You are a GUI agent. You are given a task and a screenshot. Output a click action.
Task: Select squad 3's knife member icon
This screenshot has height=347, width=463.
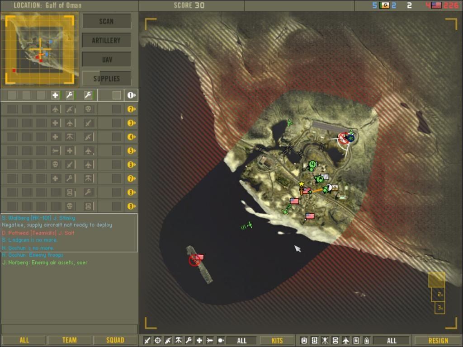pos(88,123)
